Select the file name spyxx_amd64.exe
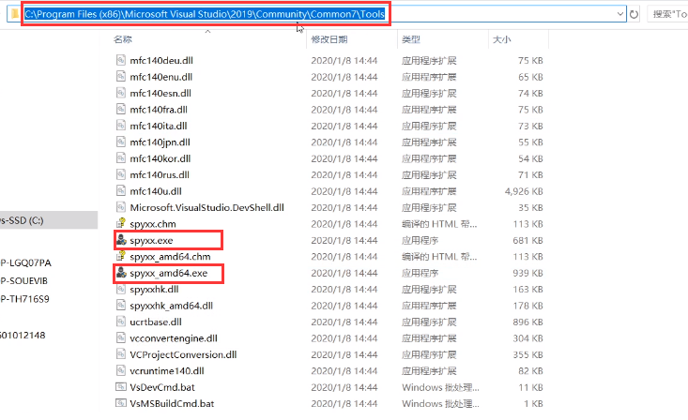 169,273
